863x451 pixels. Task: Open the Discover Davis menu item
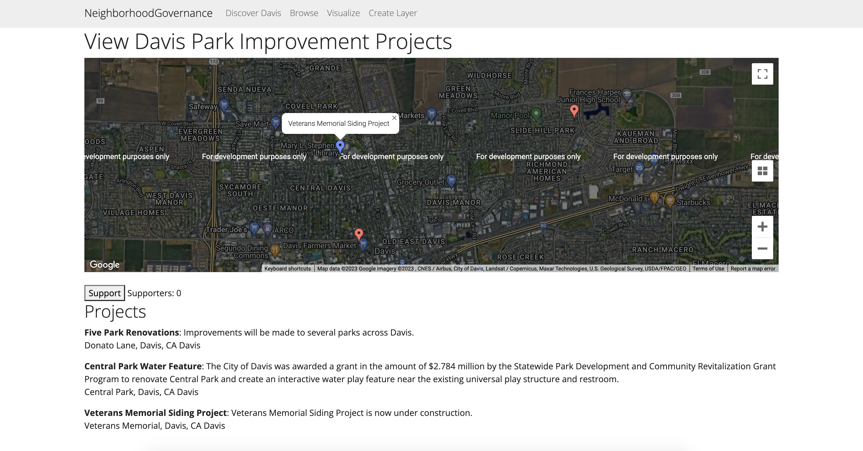point(253,13)
